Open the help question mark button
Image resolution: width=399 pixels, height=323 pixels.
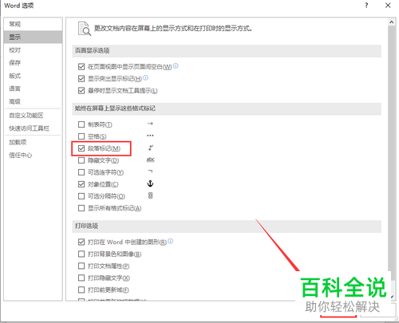click(x=366, y=6)
